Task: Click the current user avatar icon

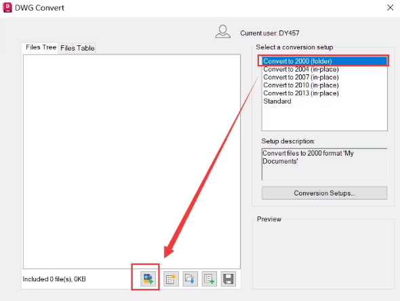Action: point(222,32)
